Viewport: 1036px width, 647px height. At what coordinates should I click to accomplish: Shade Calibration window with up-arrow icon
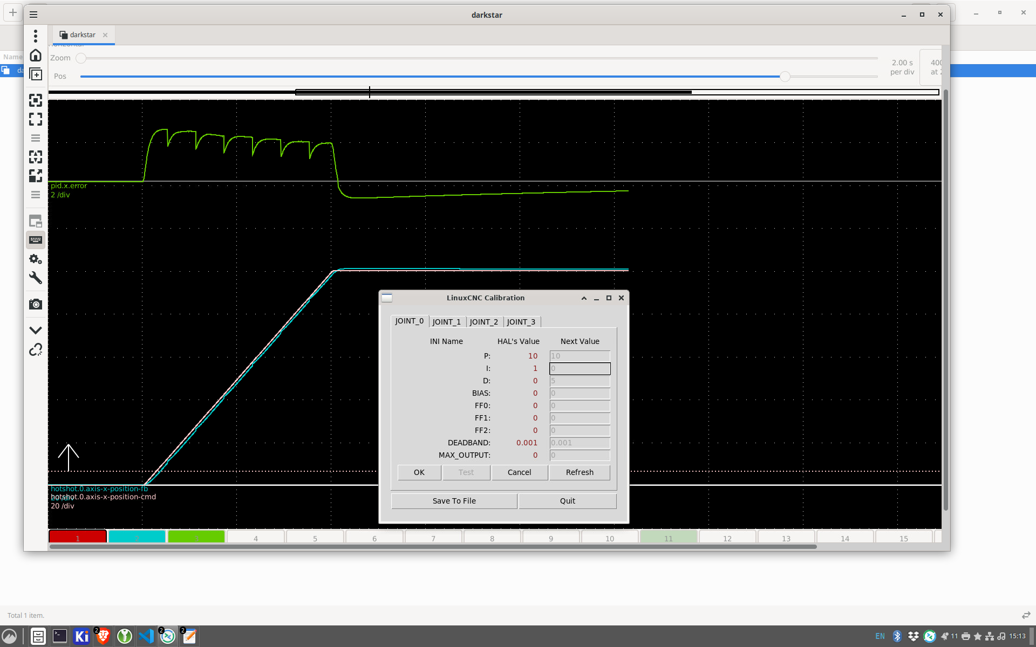[584, 298]
